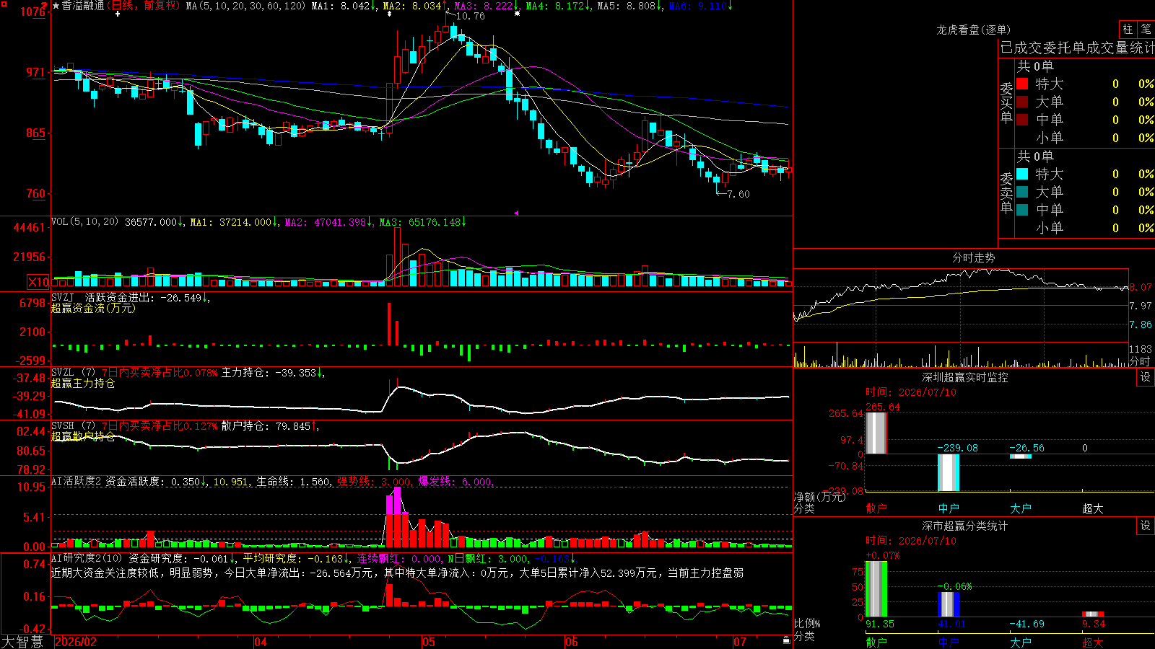Click the MA(5,10,20,30,60,120) indicator label
Screen dimensions: 1155x649
pos(245,6)
